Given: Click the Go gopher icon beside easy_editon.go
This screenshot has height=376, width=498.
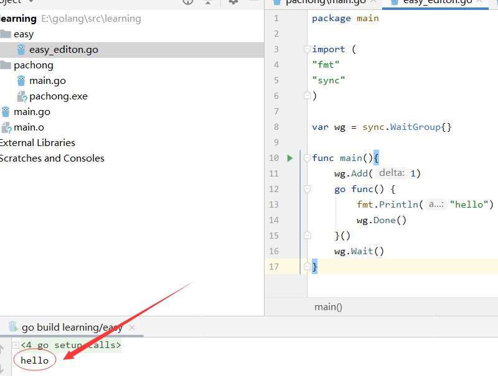Looking at the screenshot, I should [x=22, y=50].
